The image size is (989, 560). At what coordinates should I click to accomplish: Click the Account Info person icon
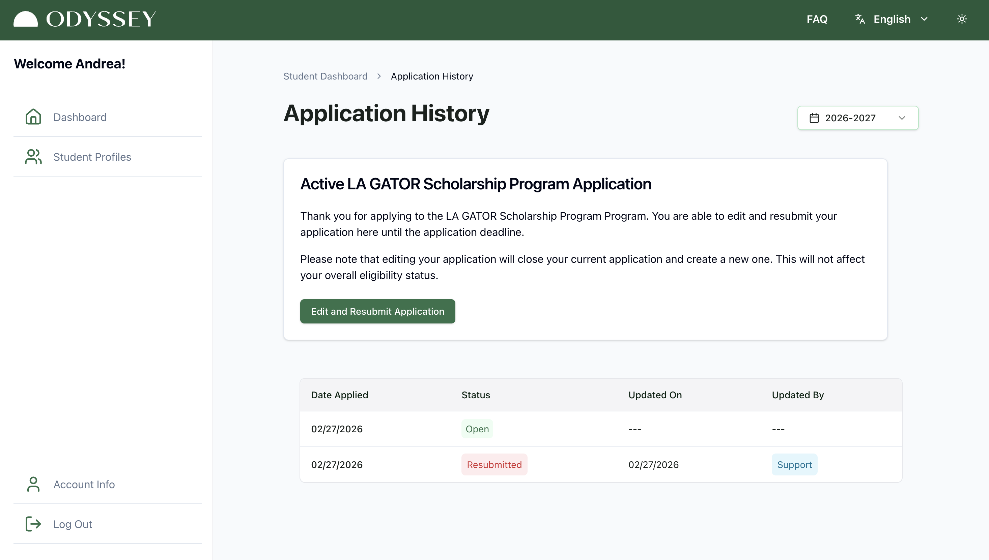coord(33,484)
